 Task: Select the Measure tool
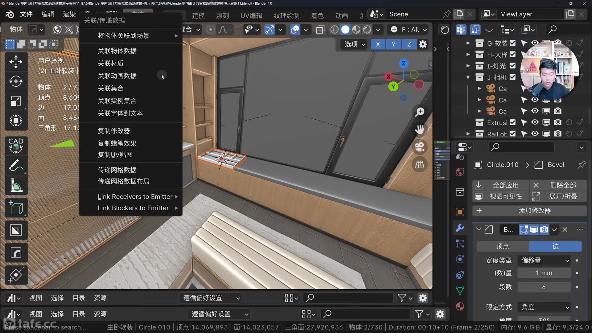pos(16,186)
